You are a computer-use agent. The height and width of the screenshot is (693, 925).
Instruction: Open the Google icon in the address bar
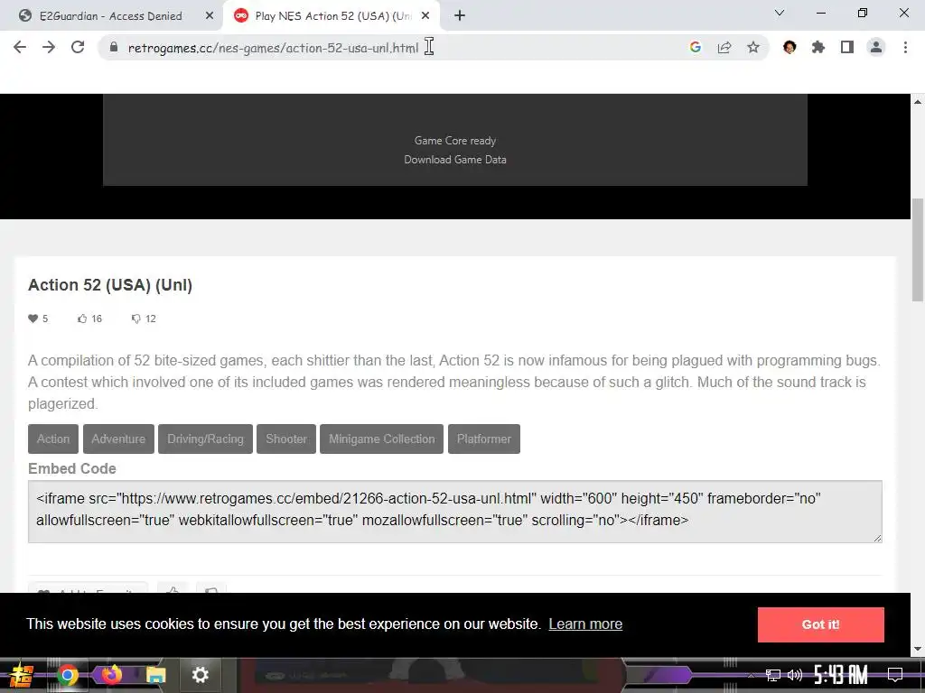[695, 47]
